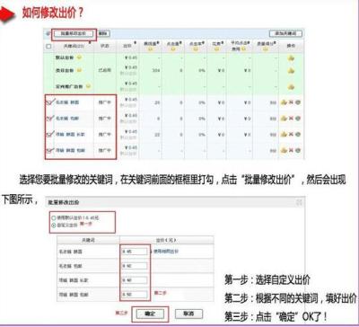Click the 推广中 status in first keyword row
Viewport: 359px width, 327px height.
point(105,102)
